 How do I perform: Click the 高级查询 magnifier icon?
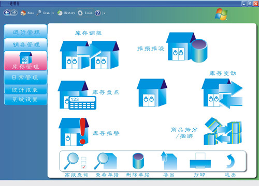[x=71, y=161]
